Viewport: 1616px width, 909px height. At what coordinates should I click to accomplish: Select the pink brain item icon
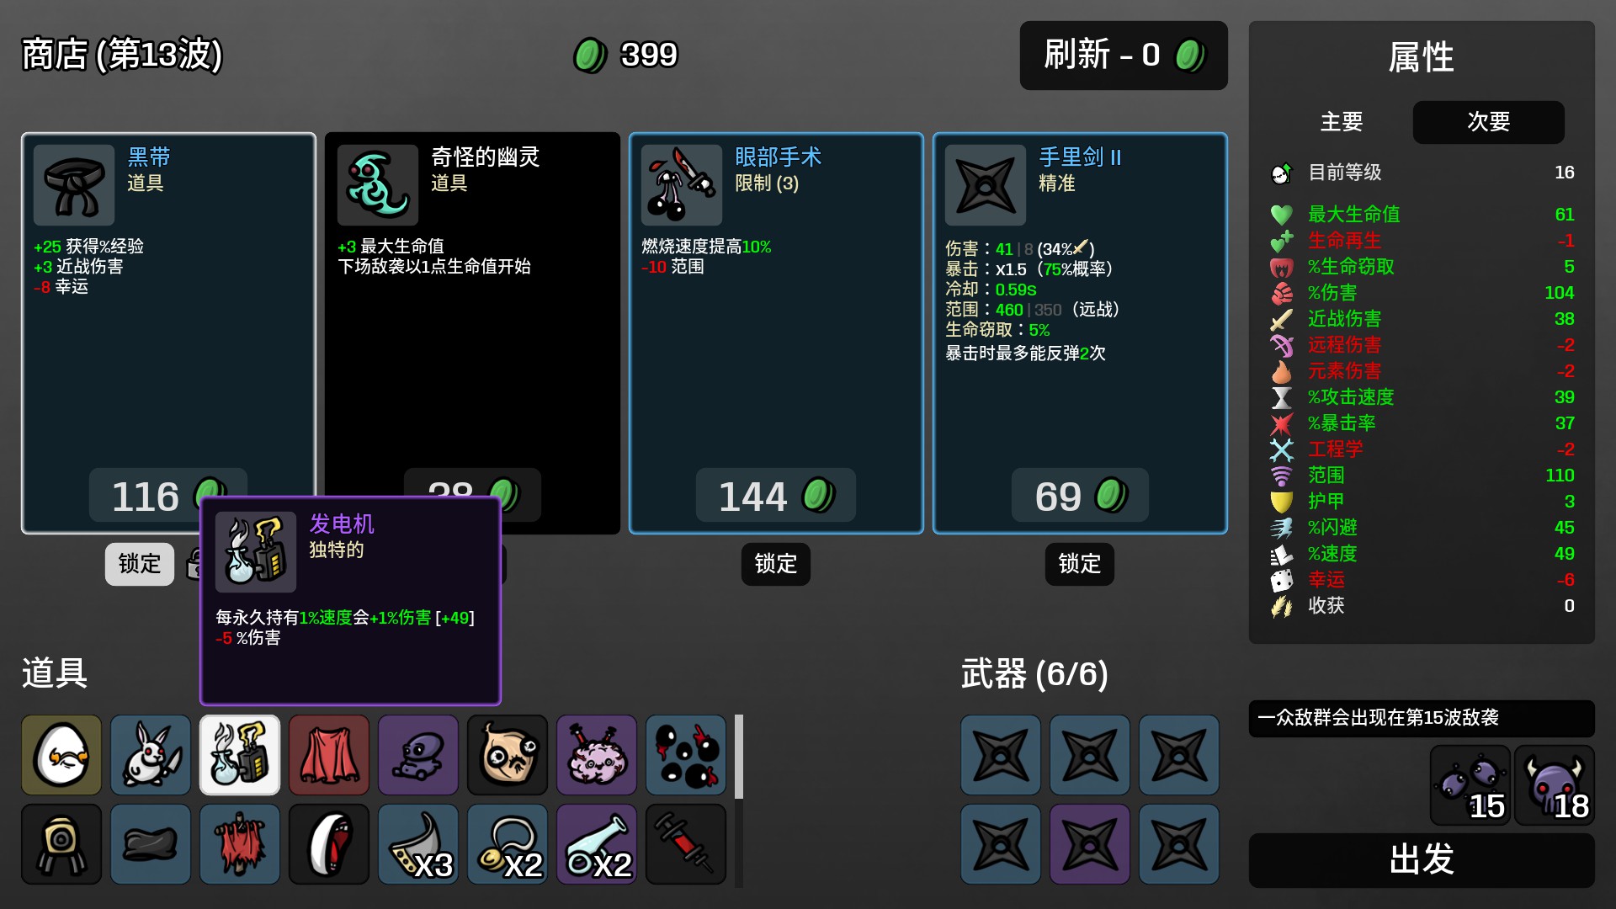[x=597, y=755]
